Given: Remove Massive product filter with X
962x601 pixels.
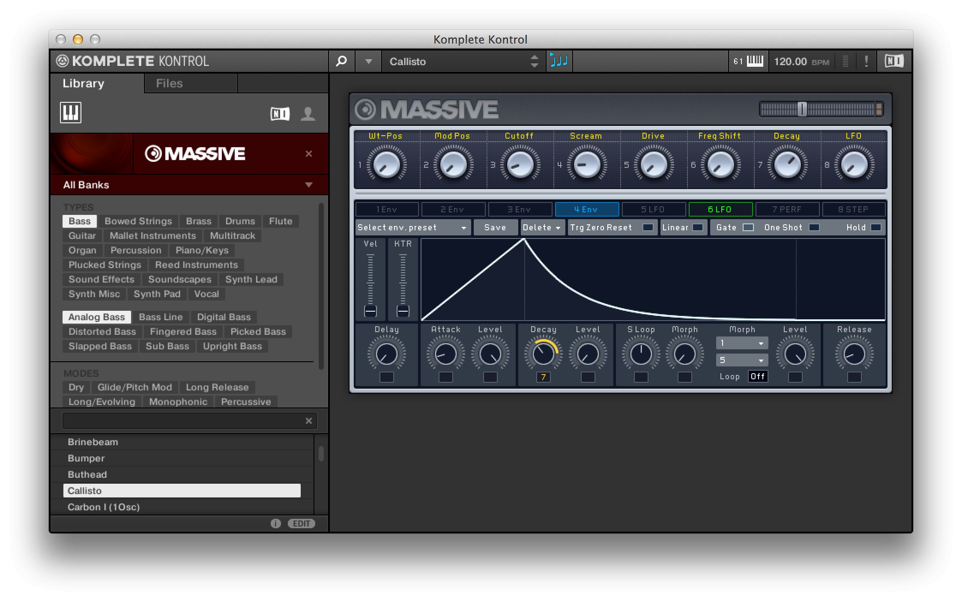Looking at the screenshot, I should click(x=308, y=154).
